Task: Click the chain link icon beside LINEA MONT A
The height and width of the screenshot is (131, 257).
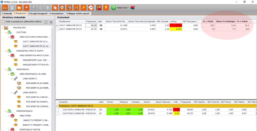Action: click(x=16, y=79)
